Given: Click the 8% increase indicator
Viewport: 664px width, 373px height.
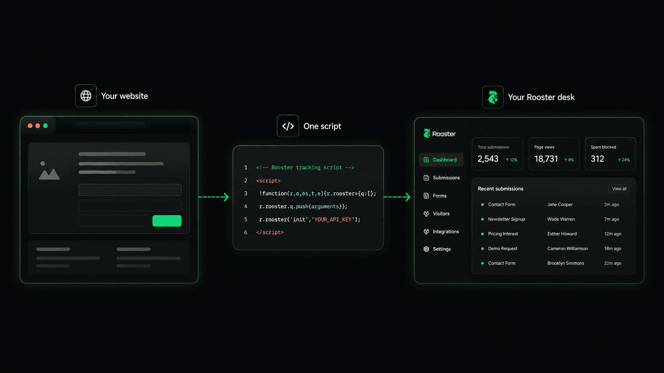Looking at the screenshot, I should click(569, 160).
